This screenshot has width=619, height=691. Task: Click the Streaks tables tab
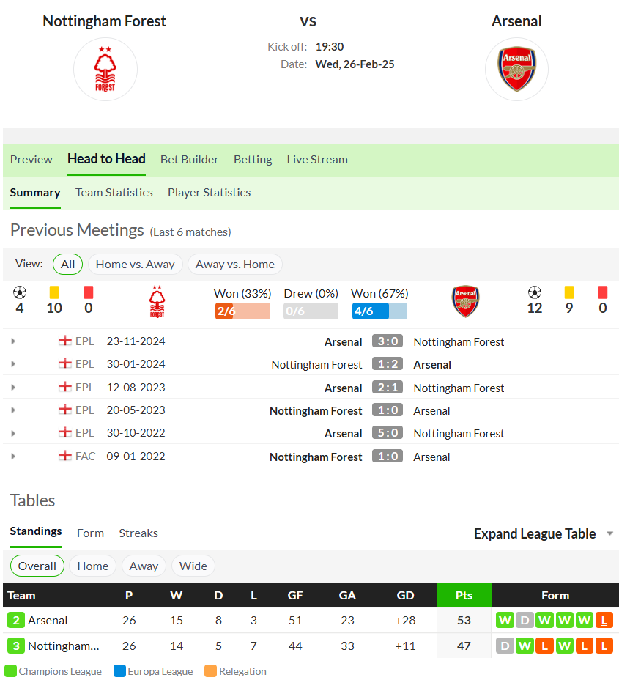[138, 533]
